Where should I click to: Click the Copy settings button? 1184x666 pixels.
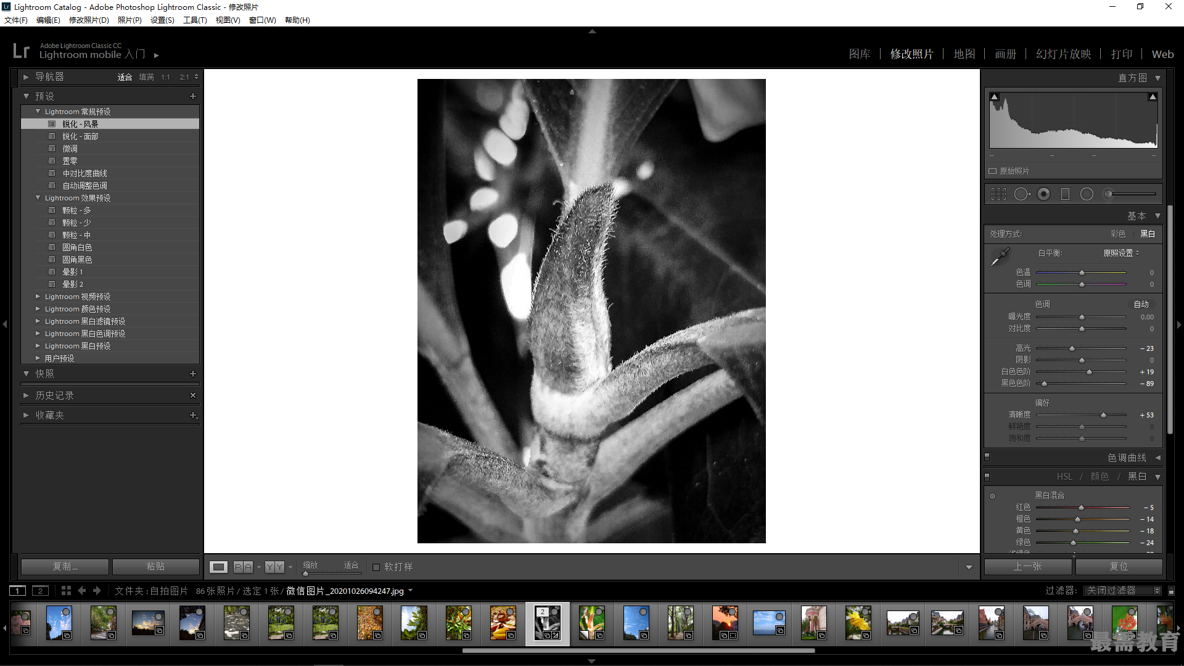[65, 567]
